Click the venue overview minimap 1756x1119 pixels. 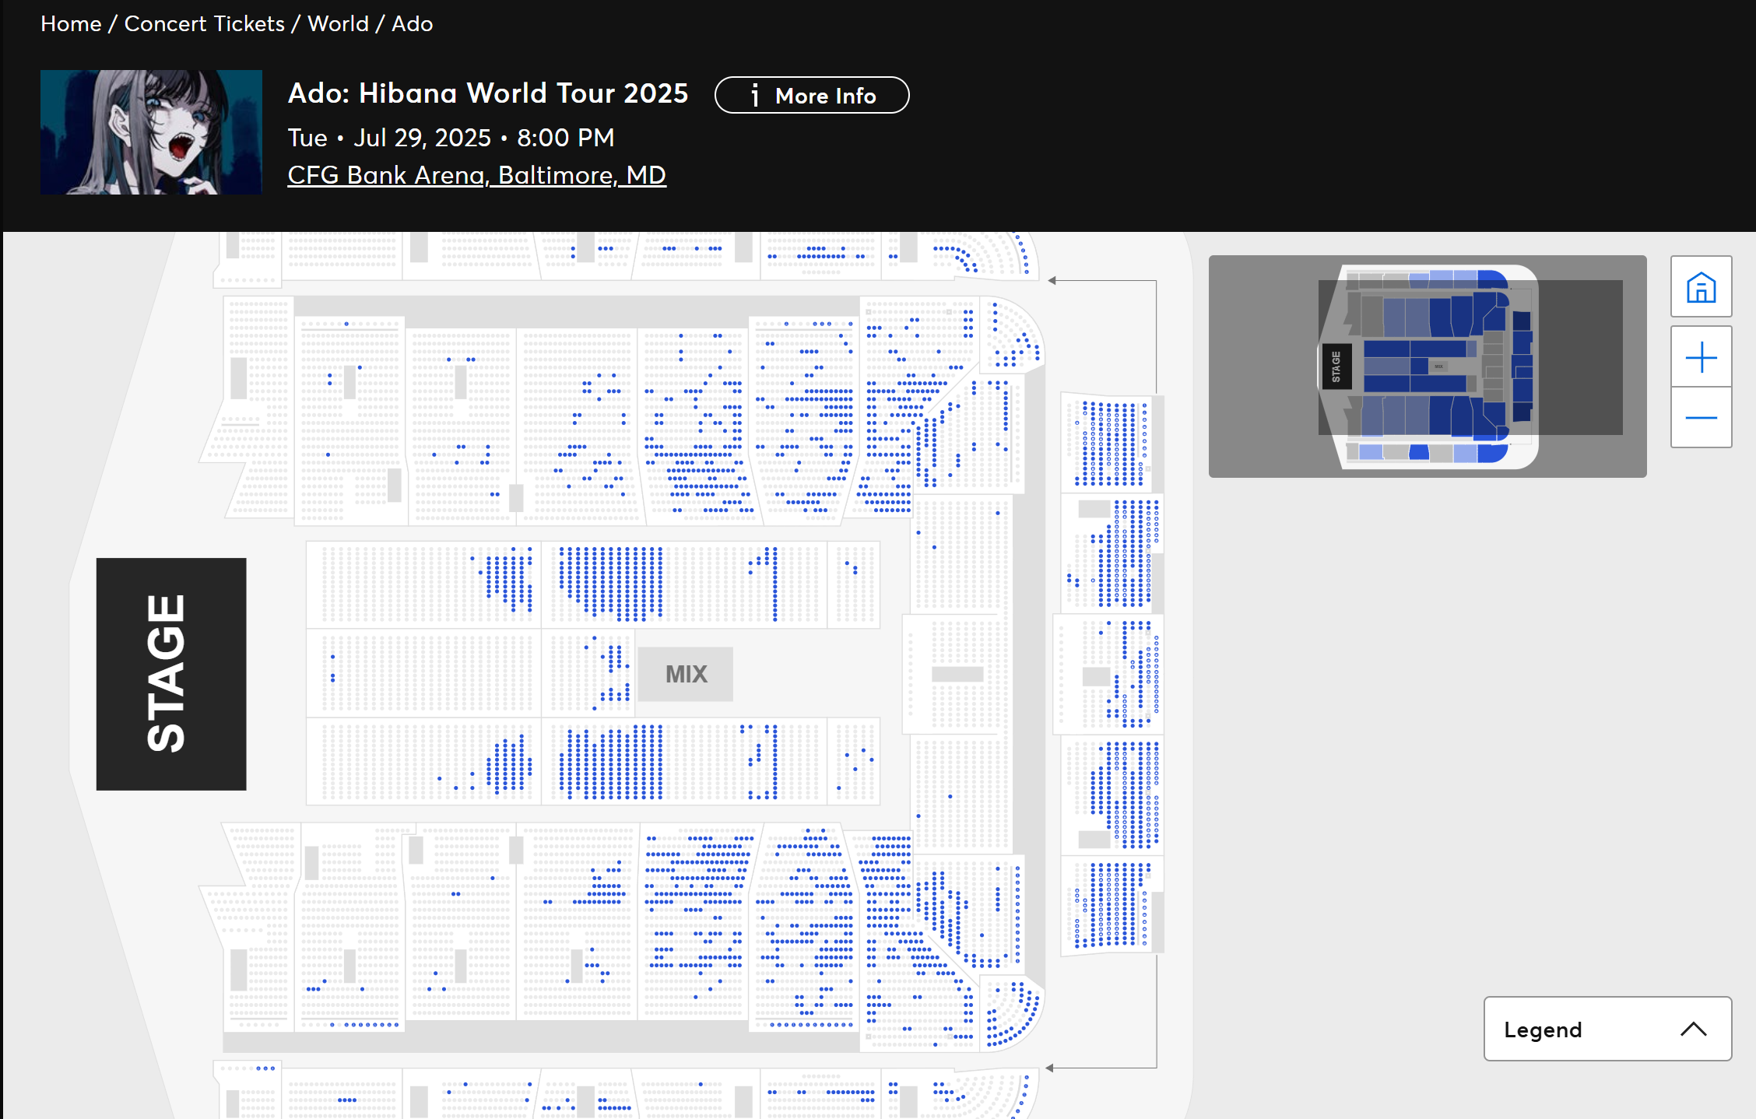(1428, 366)
